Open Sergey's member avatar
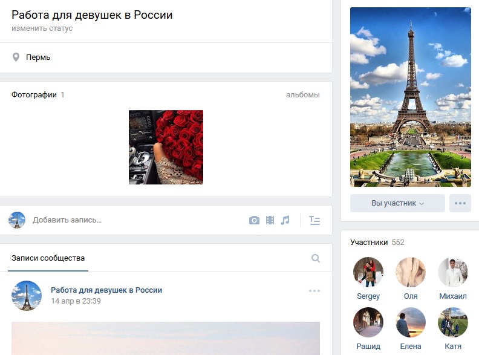The image size is (479, 355). tap(368, 272)
